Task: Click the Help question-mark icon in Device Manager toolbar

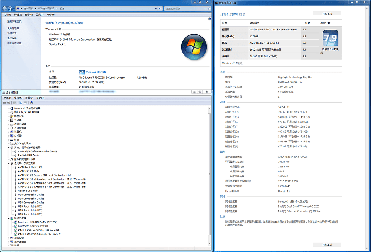Action: pos(21,103)
